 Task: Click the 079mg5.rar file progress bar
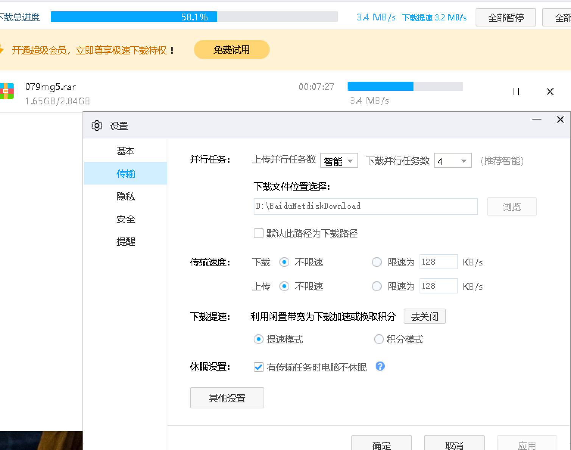[x=405, y=86]
